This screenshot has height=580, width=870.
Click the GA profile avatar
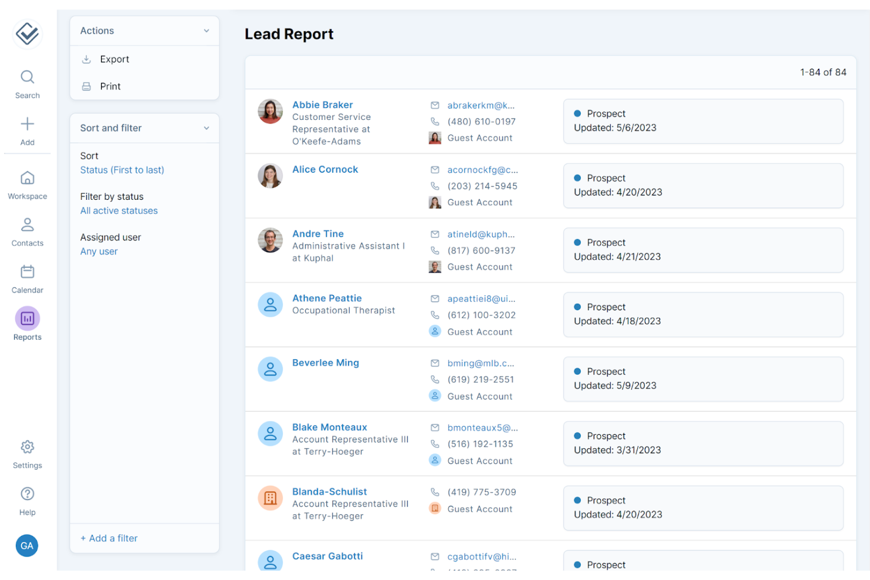point(26,545)
